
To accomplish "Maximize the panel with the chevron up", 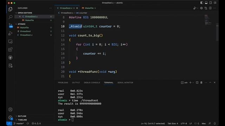I will 210,83.
